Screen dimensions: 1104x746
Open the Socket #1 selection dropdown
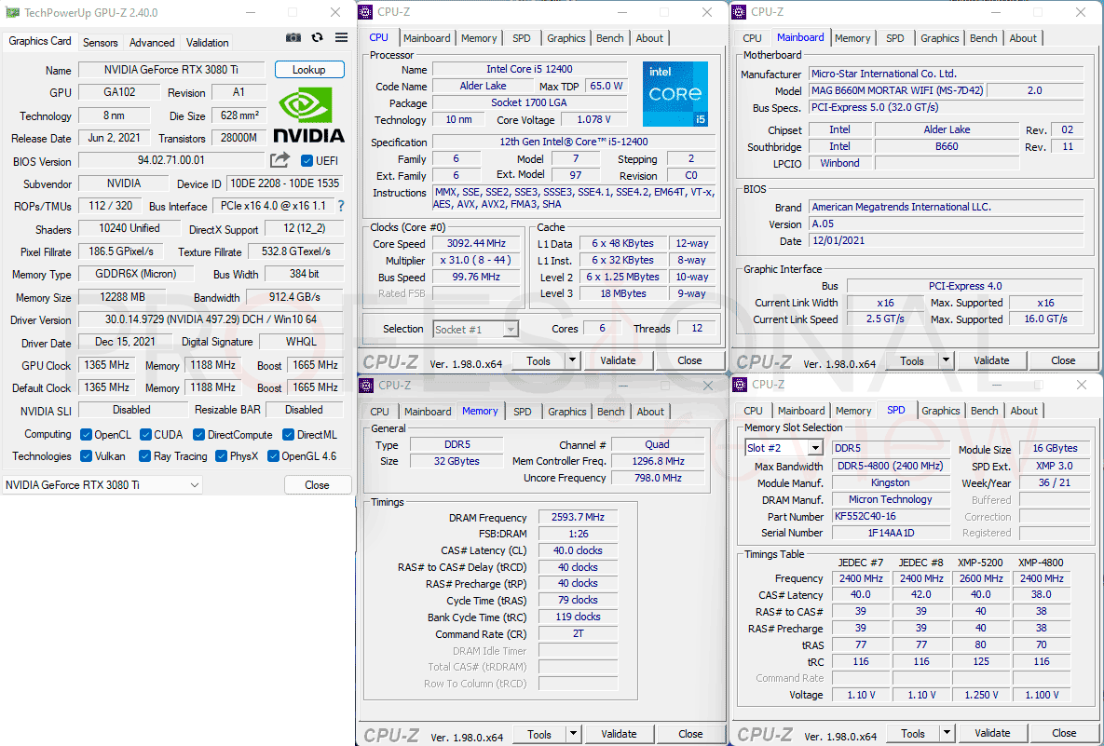tap(476, 330)
